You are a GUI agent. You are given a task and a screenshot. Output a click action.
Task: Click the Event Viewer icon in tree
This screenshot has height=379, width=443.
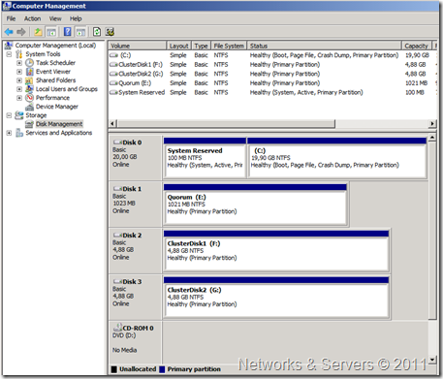pyautogui.click(x=29, y=72)
